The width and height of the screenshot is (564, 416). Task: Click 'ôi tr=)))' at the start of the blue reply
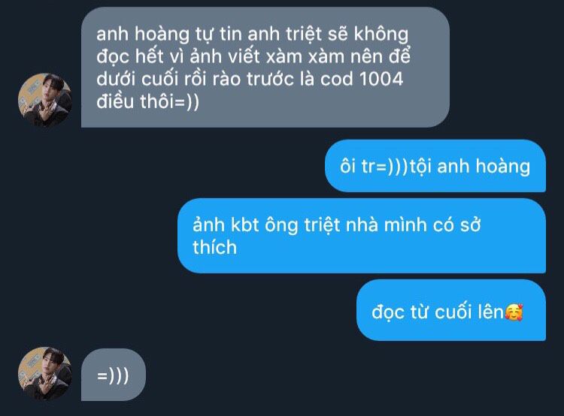[374, 167]
